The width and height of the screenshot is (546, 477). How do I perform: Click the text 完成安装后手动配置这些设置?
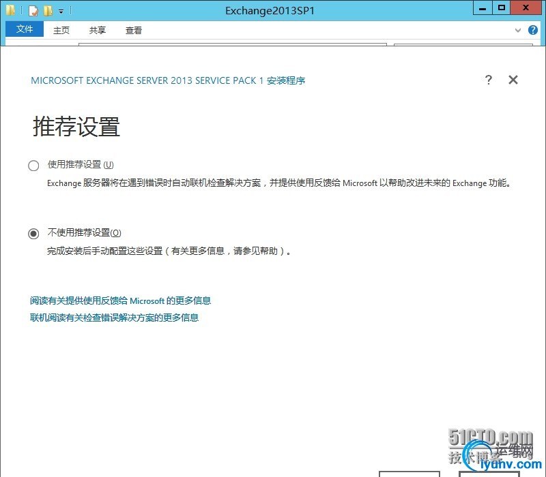pos(104,251)
